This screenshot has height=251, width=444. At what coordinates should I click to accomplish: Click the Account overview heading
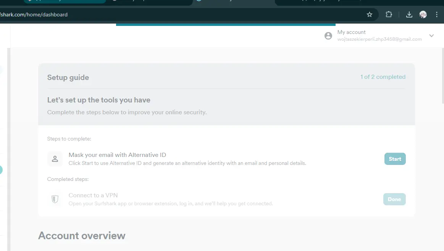(x=82, y=236)
